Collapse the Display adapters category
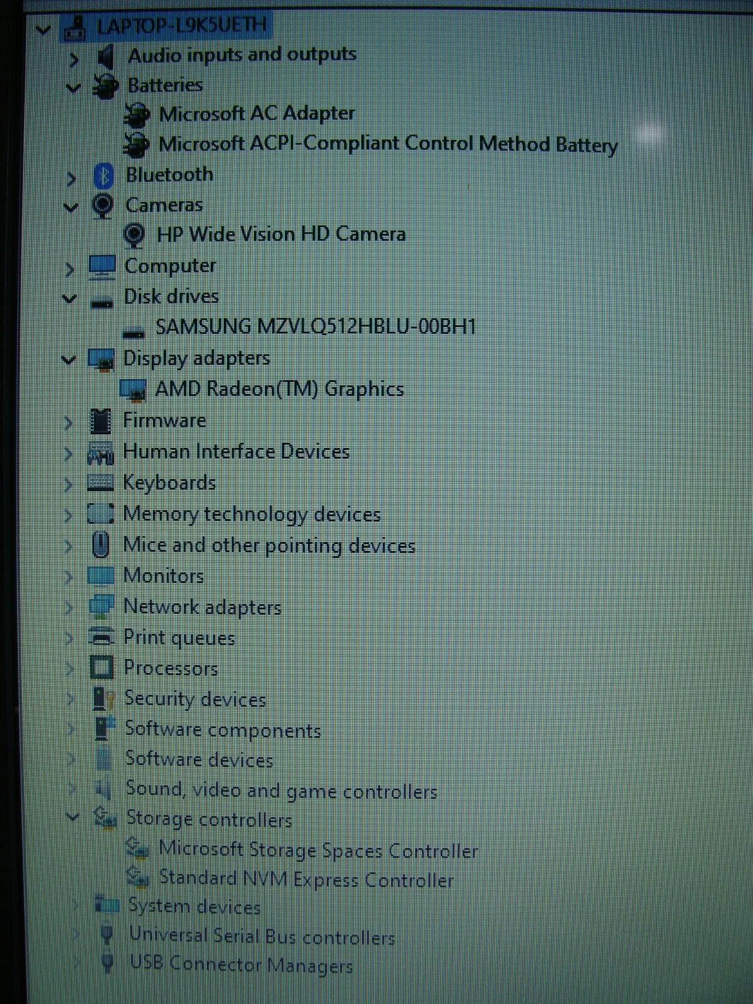This screenshot has width=753, height=1004. (x=69, y=360)
